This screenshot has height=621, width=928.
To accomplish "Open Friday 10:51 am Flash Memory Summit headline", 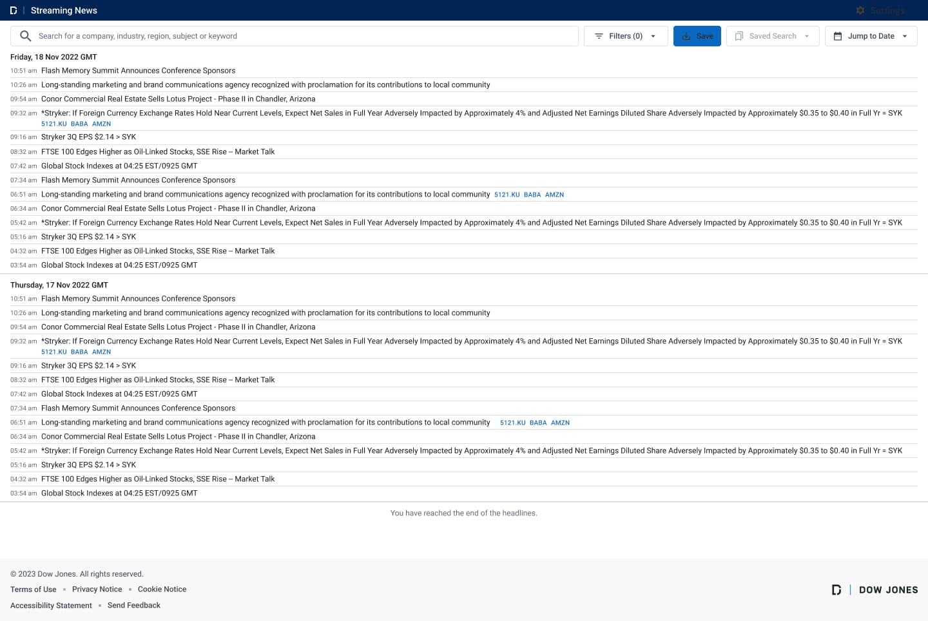I will pos(139,71).
